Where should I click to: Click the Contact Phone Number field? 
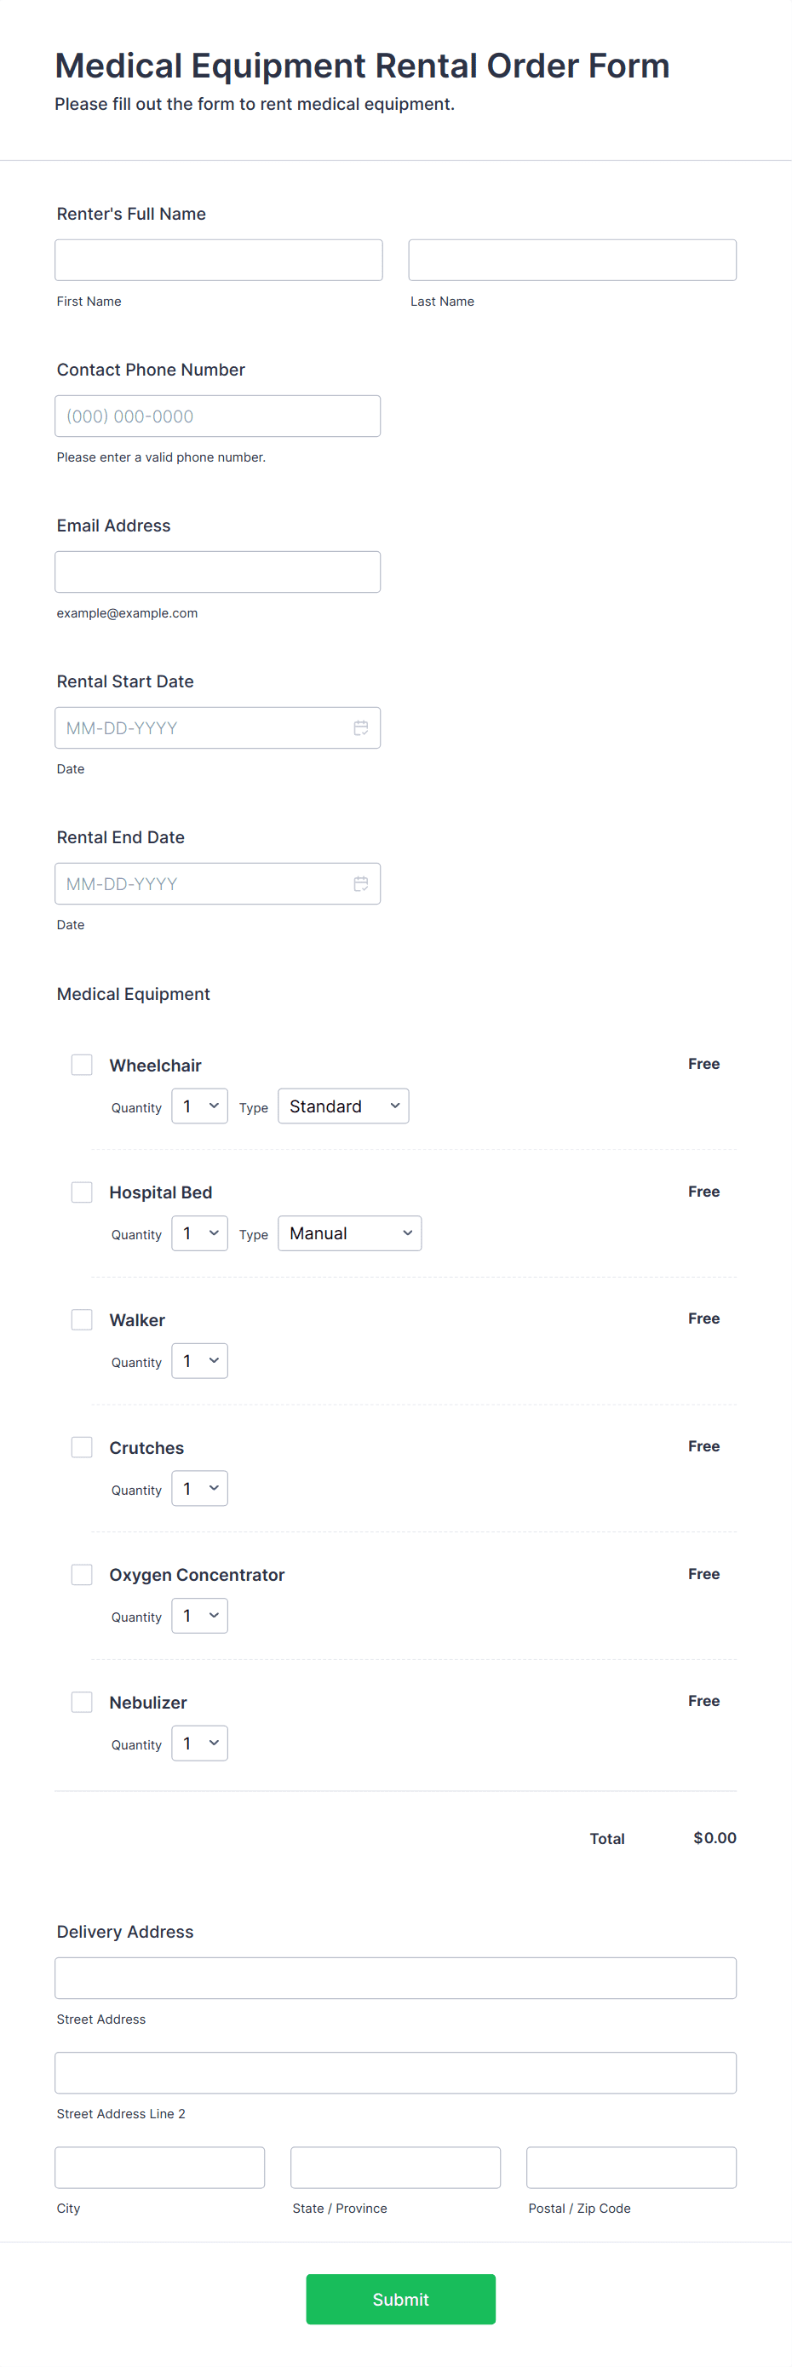(x=218, y=417)
